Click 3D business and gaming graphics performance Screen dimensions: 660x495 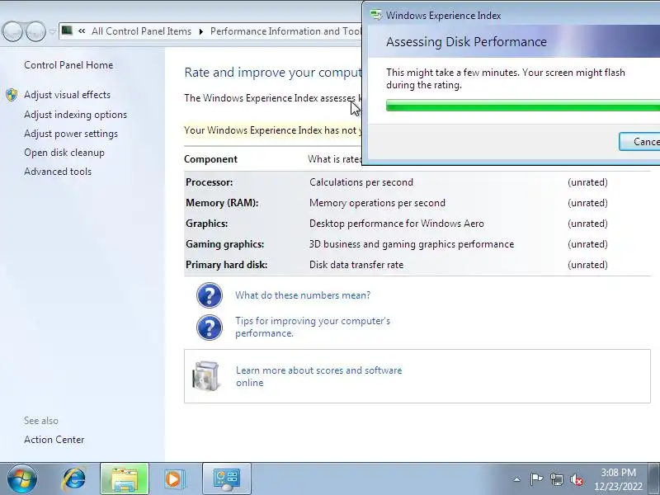(x=411, y=244)
